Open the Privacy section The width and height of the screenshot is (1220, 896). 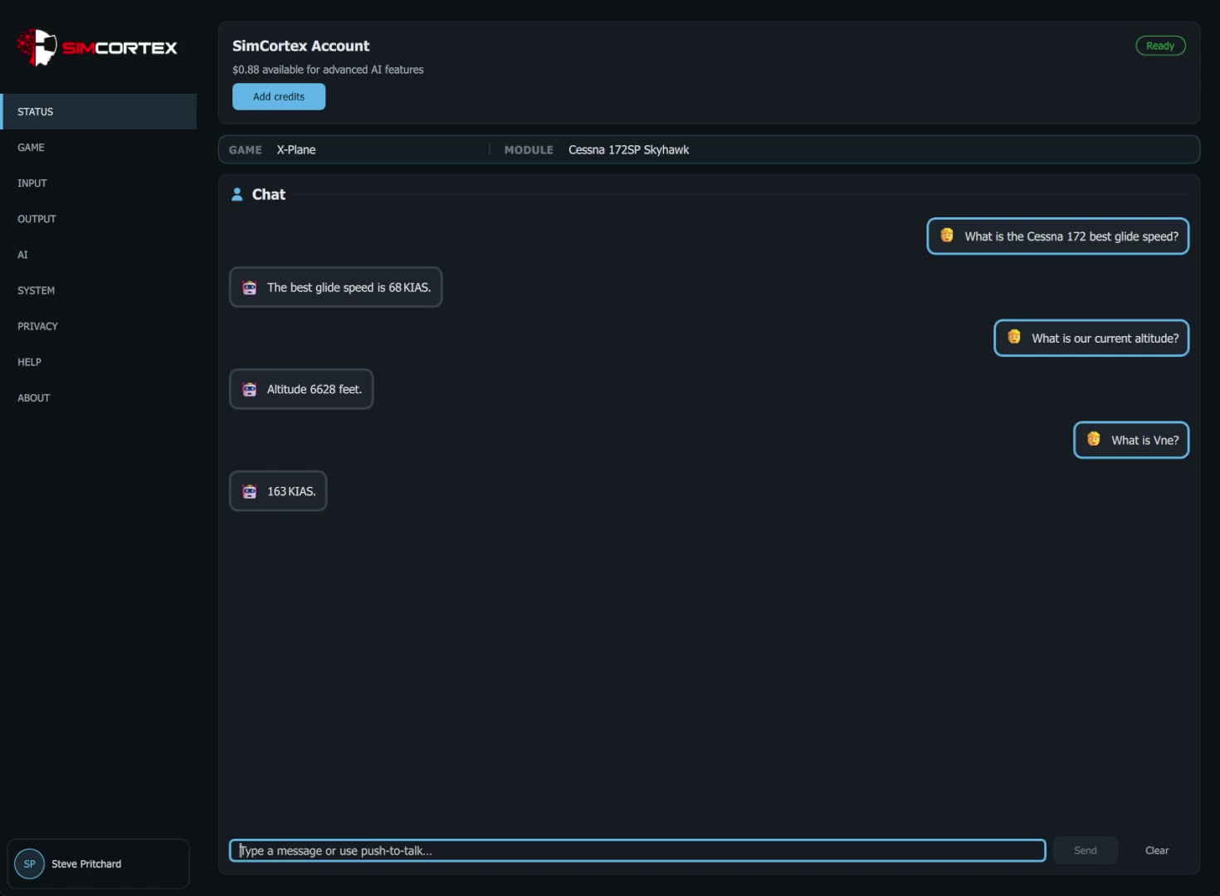tap(99, 325)
